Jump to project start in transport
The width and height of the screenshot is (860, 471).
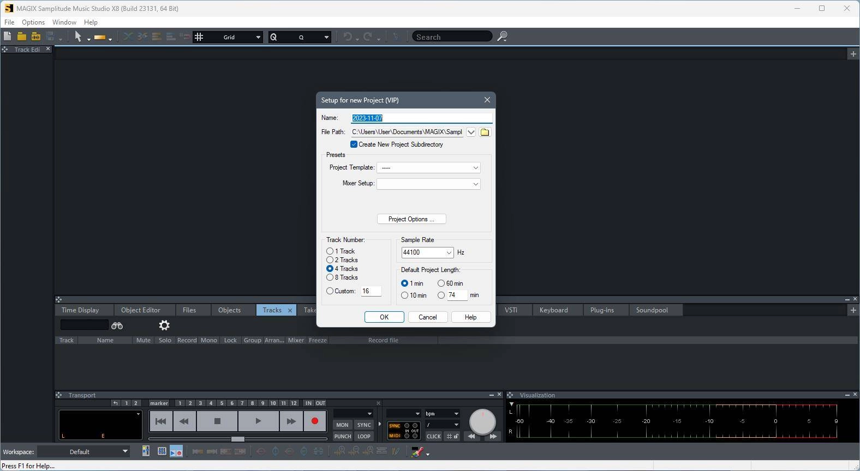click(x=161, y=421)
